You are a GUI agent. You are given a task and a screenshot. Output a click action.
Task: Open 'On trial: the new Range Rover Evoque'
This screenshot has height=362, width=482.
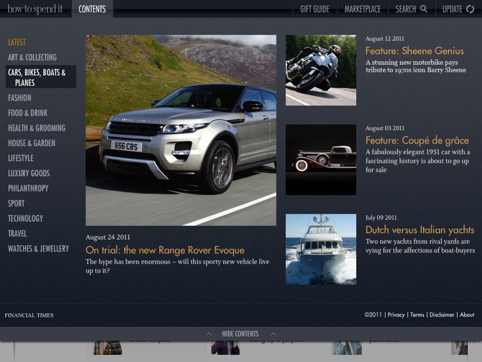click(165, 250)
